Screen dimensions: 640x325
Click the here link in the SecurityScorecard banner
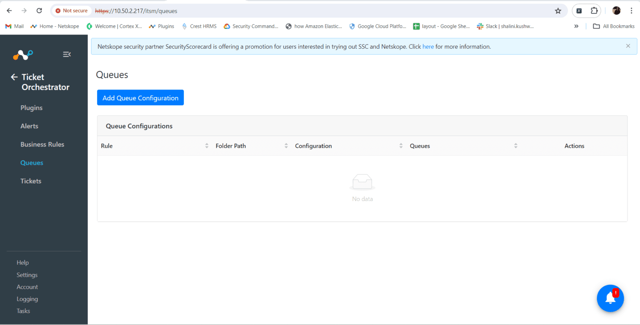428,46
